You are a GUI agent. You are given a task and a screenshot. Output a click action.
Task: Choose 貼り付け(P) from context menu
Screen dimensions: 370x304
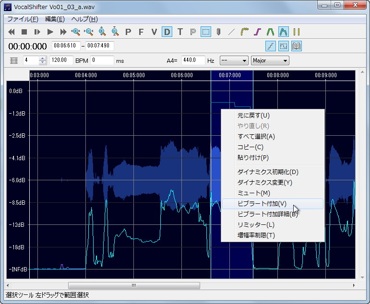coord(273,158)
